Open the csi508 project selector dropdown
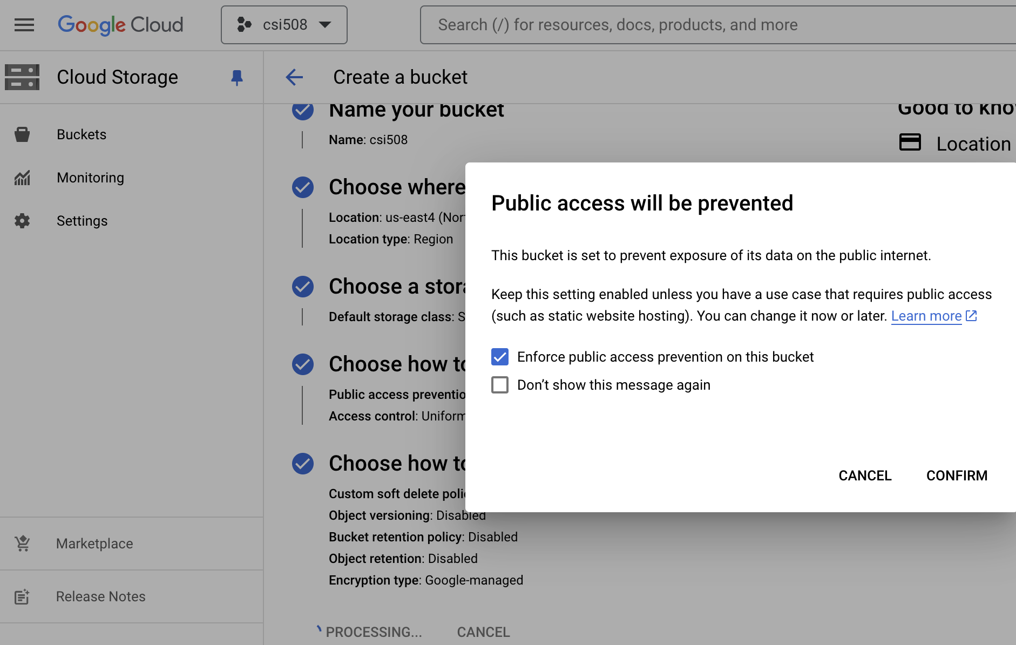The width and height of the screenshot is (1016, 645). [x=284, y=25]
